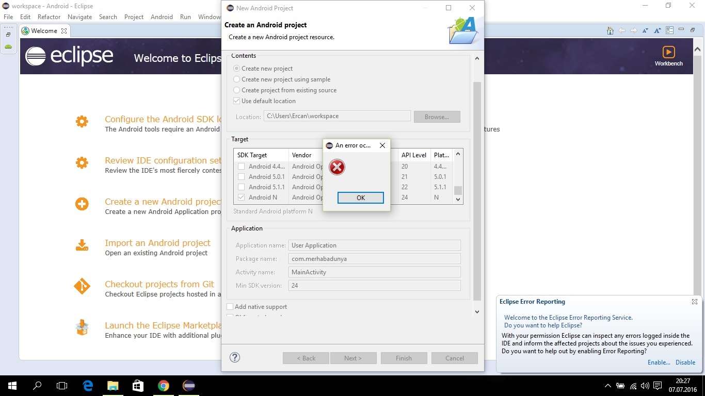Open the File menu
Viewport: 705px width, 396px height.
(x=8, y=17)
